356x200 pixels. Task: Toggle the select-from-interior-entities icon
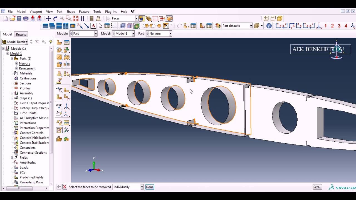(x=169, y=18)
